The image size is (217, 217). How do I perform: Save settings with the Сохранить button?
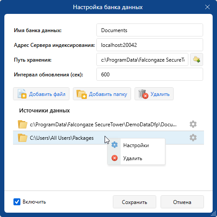click(135, 202)
